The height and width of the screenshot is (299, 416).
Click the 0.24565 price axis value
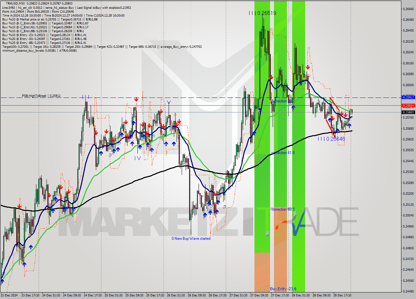pos(409,280)
